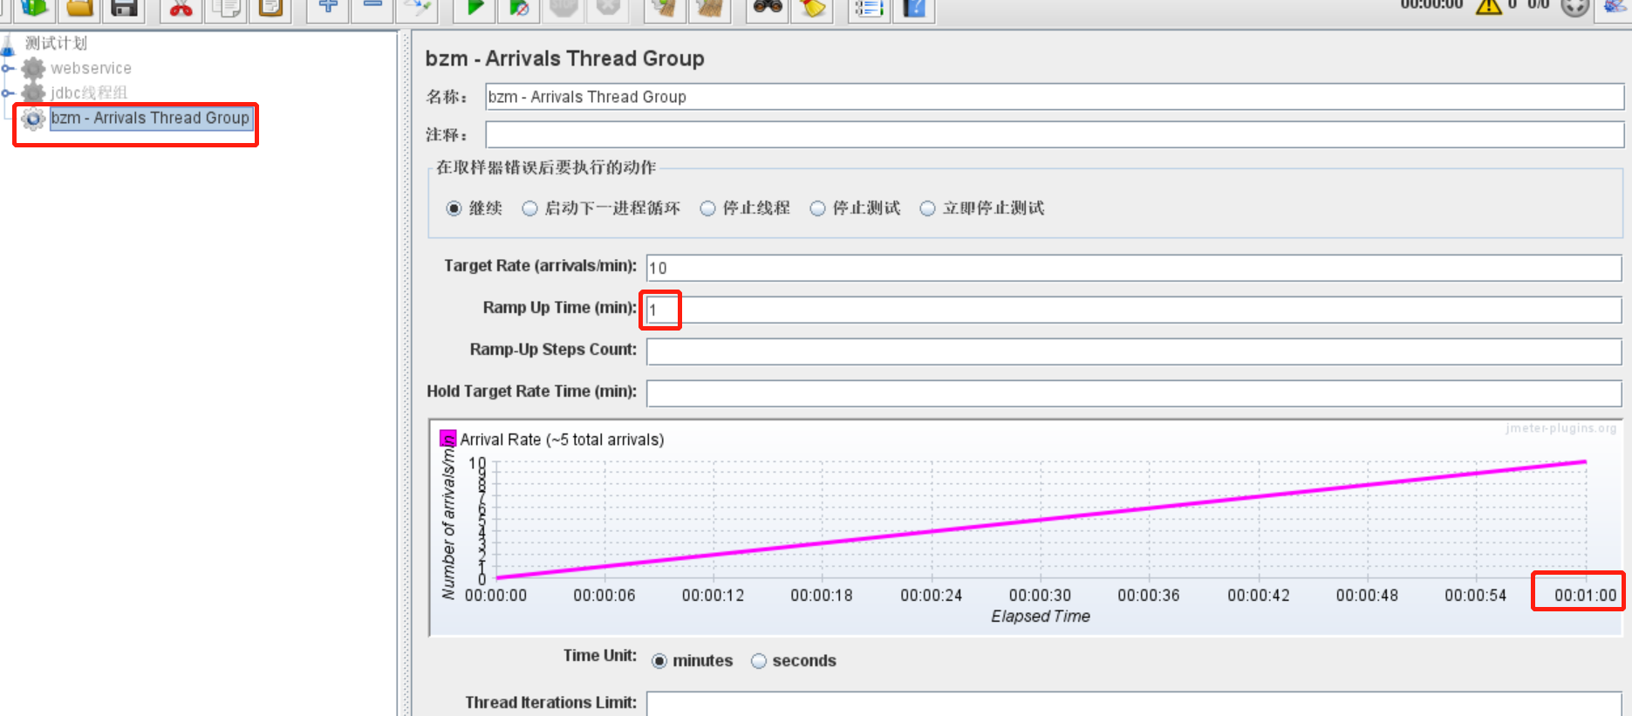This screenshot has height=716, width=1632.
Task: Click the Thread Iterations Limit field
Action: tap(1134, 704)
